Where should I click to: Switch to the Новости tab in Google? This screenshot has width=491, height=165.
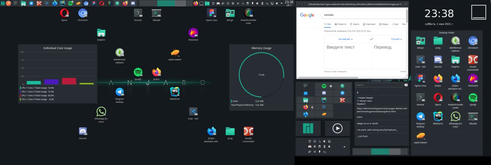pos(340,24)
